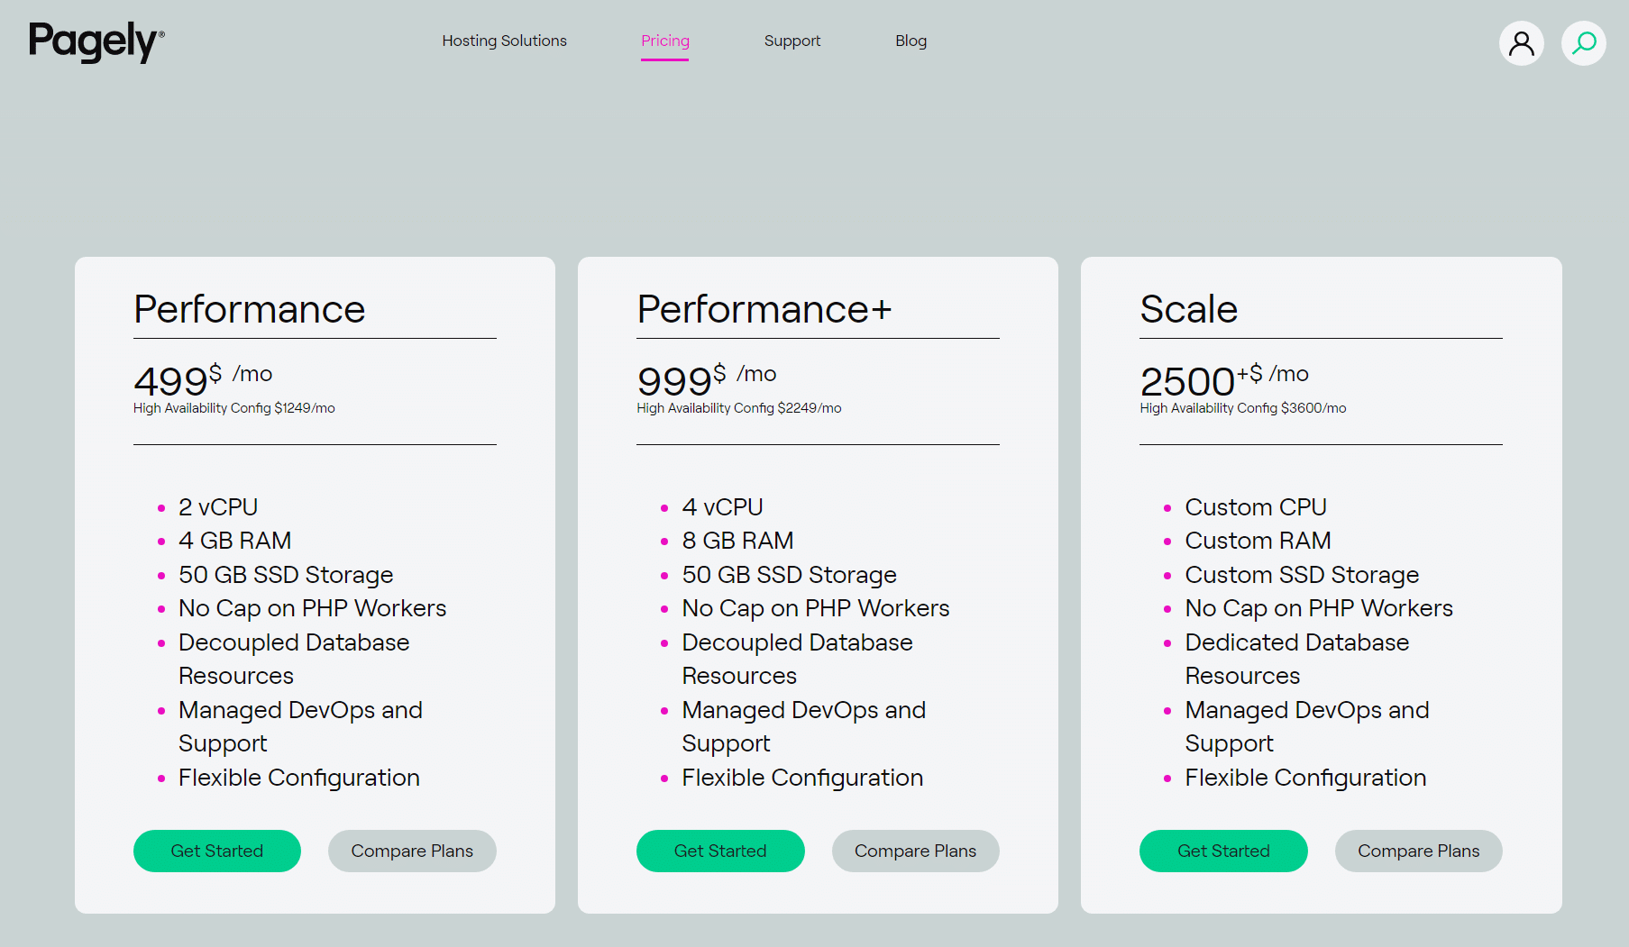Select the Pricing nav item
1629x947 pixels.
(664, 41)
